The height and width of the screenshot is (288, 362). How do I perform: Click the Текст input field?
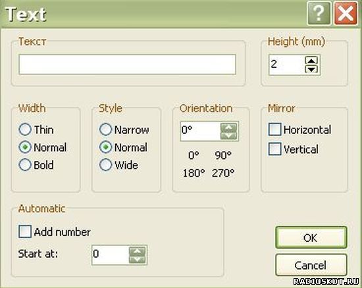(127, 65)
